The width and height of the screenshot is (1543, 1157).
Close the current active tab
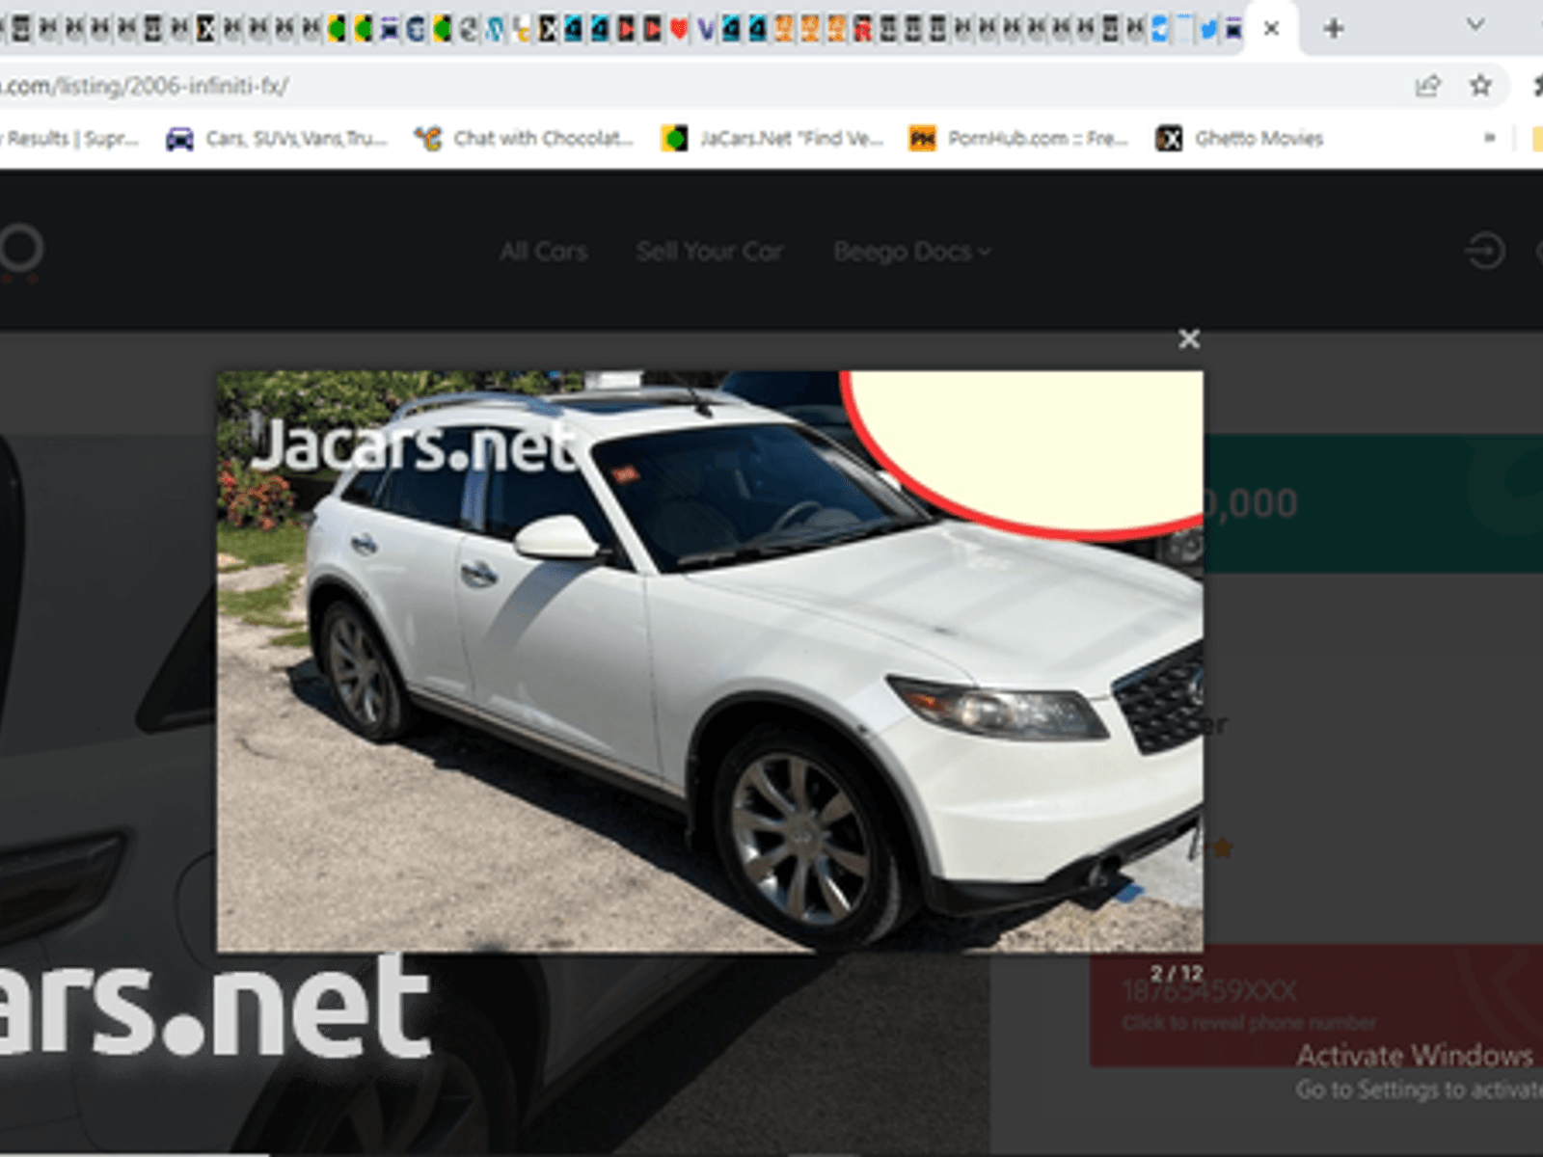(1271, 29)
